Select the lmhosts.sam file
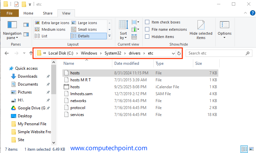Screen dimensions: 256x153 (x=81, y=94)
